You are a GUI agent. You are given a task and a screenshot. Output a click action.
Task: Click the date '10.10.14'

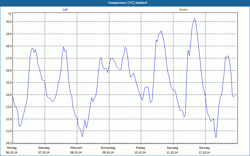(140, 153)
